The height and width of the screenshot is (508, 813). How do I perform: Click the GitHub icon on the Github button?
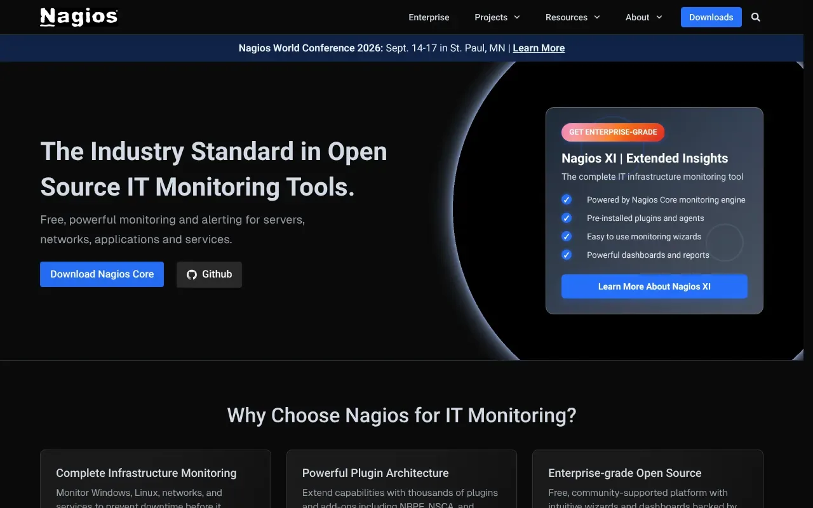[x=191, y=274]
